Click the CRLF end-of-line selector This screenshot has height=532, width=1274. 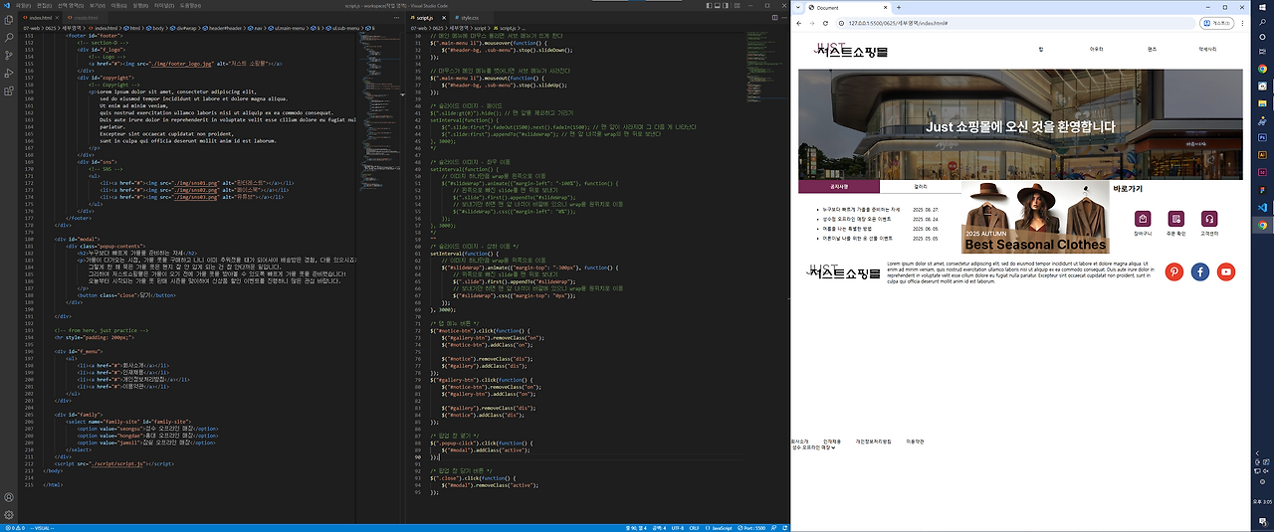point(694,528)
